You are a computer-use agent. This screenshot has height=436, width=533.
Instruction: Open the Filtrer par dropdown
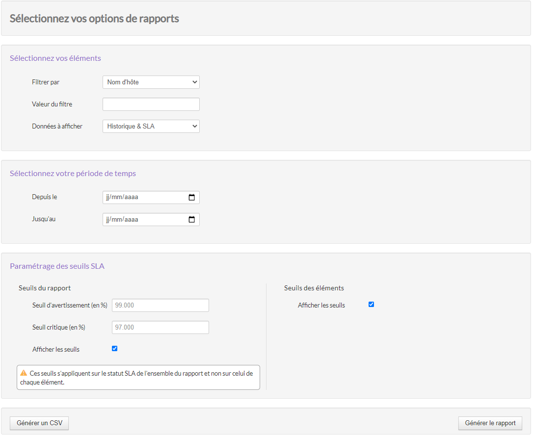[151, 82]
